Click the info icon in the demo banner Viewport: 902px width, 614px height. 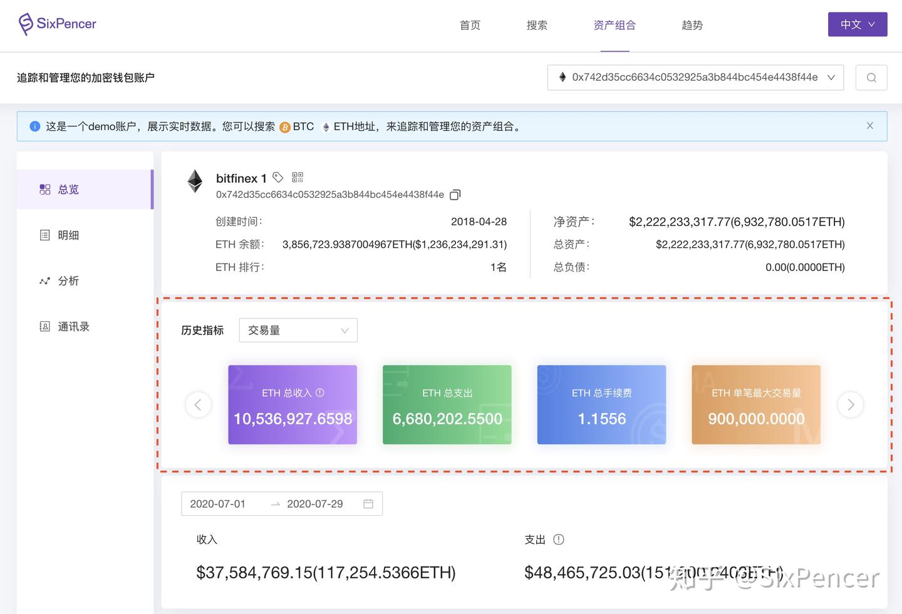click(34, 126)
